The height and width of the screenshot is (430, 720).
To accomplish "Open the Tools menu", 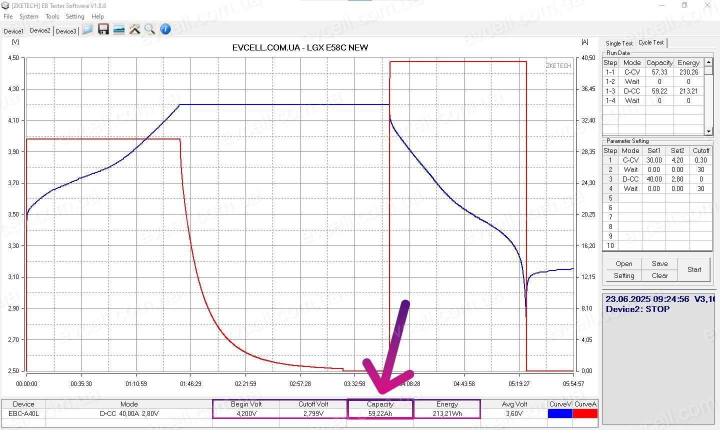I will click(52, 16).
